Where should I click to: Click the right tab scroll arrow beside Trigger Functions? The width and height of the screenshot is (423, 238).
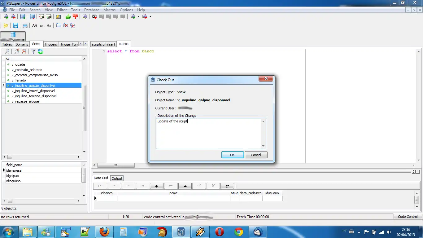tap(86, 44)
